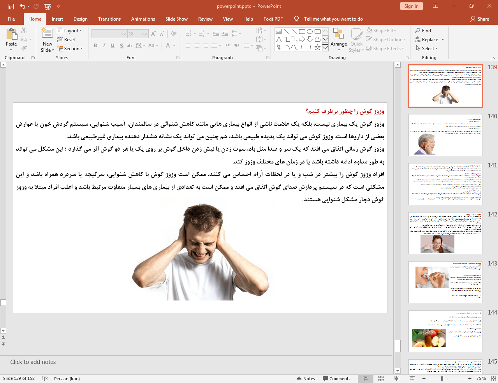Open the font size dropdown
This screenshot has height=383, width=498.
pyautogui.click(x=144, y=34)
